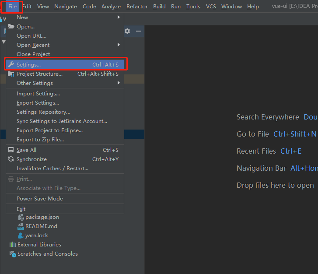Open the Build menu
The width and height of the screenshot is (318, 274).
pyautogui.click(x=159, y=7)
